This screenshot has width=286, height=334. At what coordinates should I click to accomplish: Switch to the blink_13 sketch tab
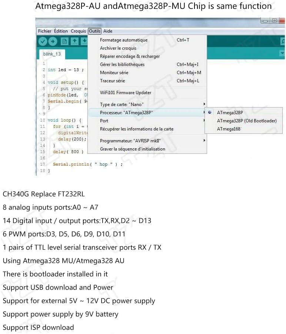pos(52,54)
